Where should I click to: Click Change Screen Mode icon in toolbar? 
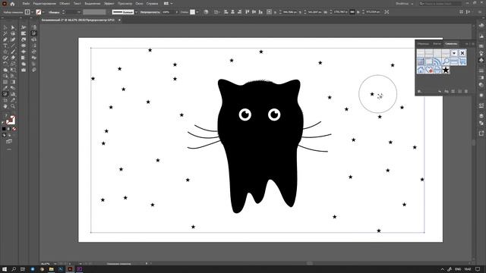point(9,142)
